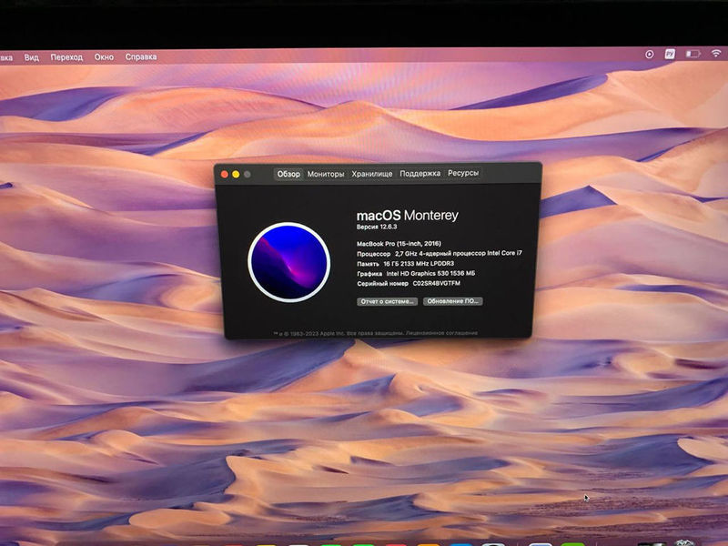Open the Russian input source menu icon
The height and width of the screenshot is (546, 728).
670,54
